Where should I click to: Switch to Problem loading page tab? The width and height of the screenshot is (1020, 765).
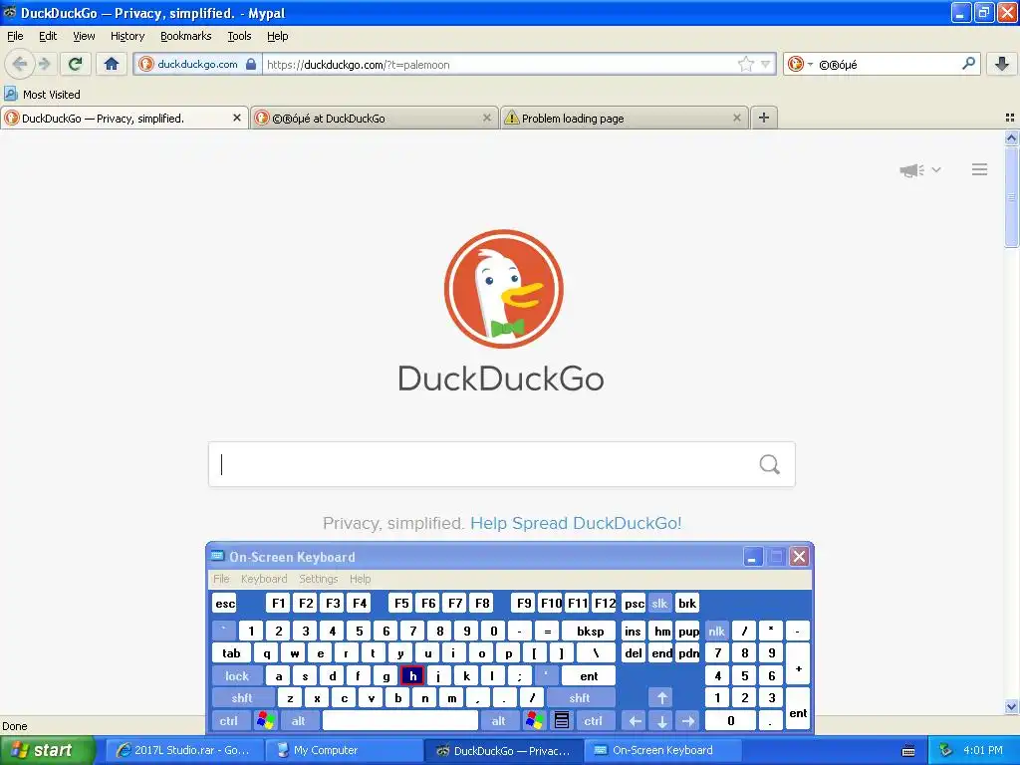tap(625, 118)
